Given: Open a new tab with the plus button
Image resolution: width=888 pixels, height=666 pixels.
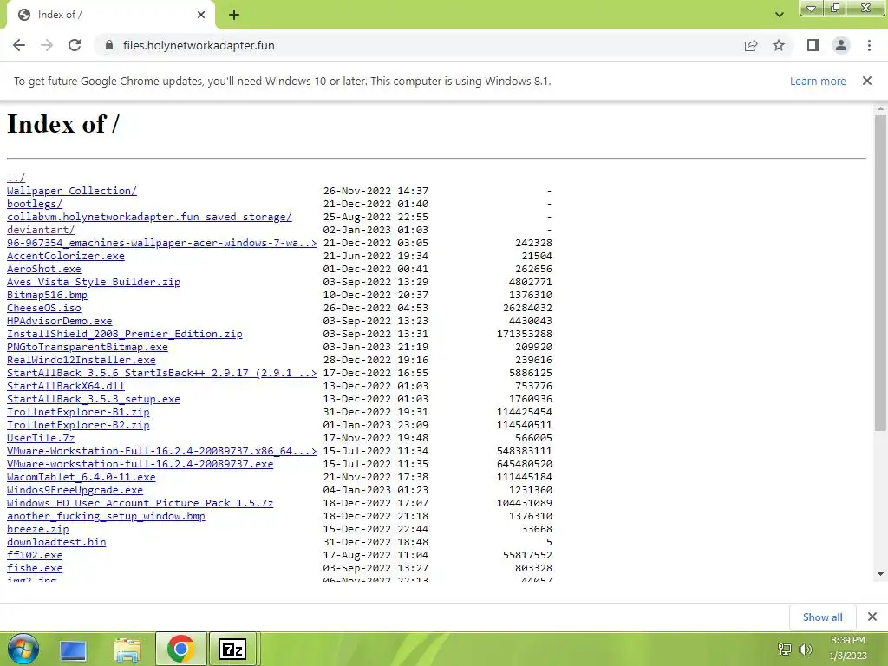Looking at the screenshot, I should (234, 15).
